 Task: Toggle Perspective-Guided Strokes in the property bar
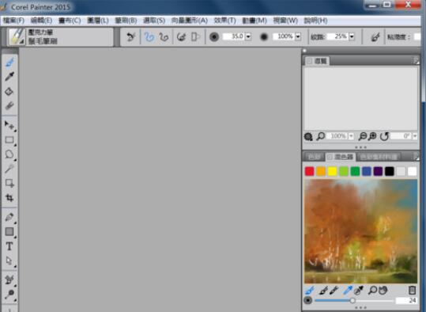click(195, 36)
